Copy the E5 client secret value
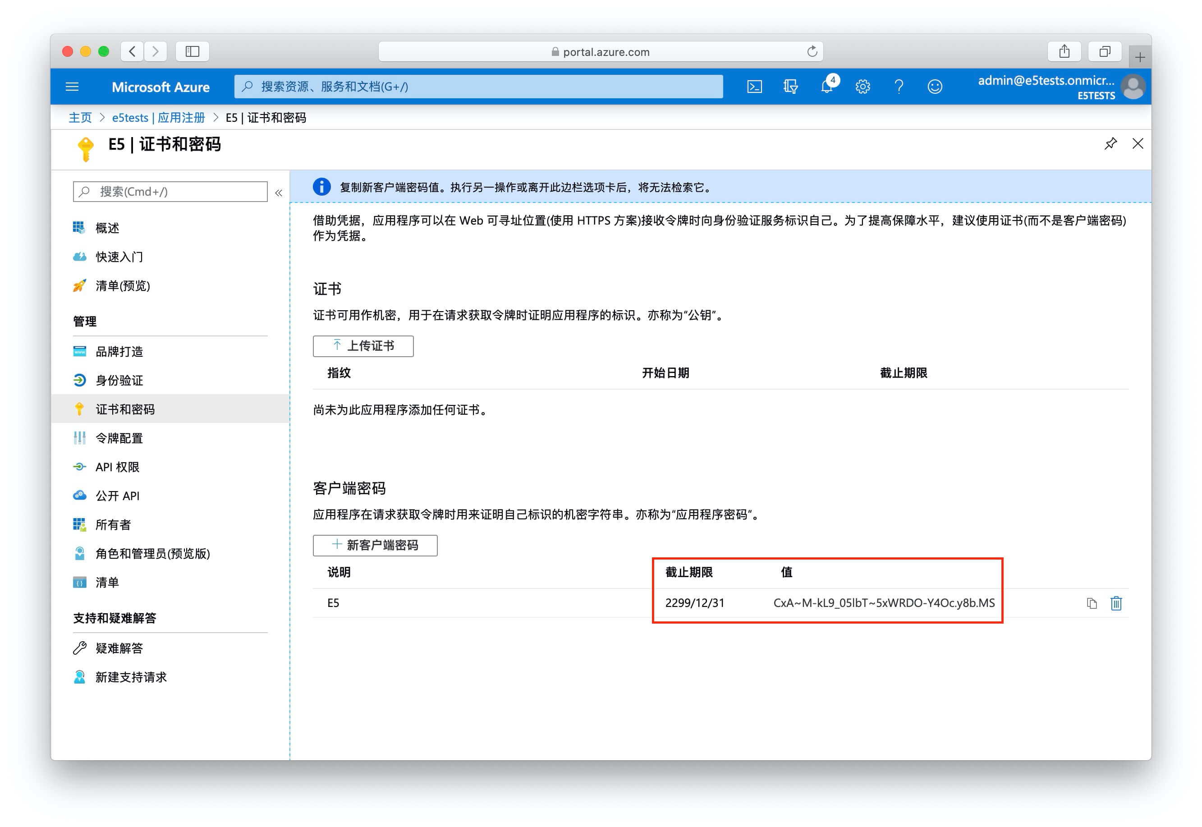The width and height of the screenshot is (1202, 827). 1092,603
